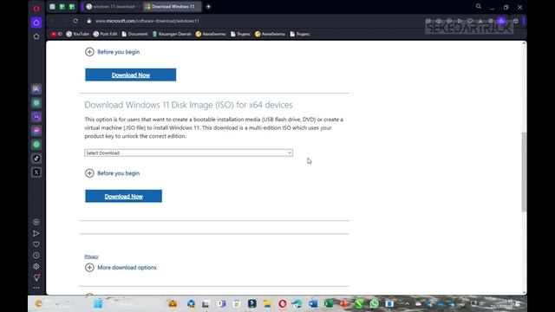Open My Flow arrow icon in sidebar
The width and height of the screenshot is (555, 312).
pos(36,233)
